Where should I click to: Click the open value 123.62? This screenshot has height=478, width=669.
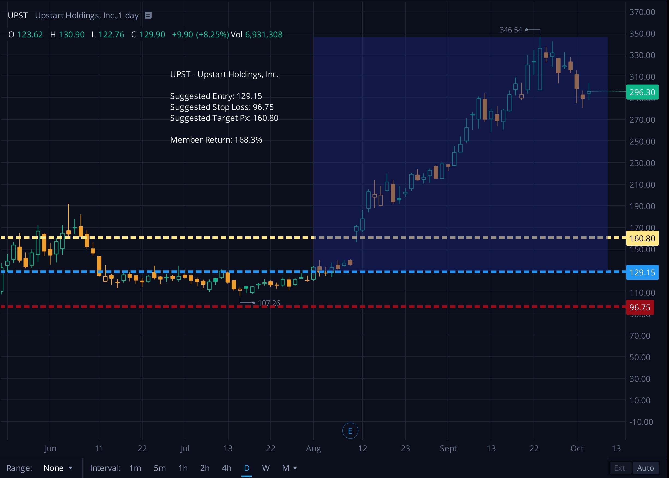click(x=30, y=34)
